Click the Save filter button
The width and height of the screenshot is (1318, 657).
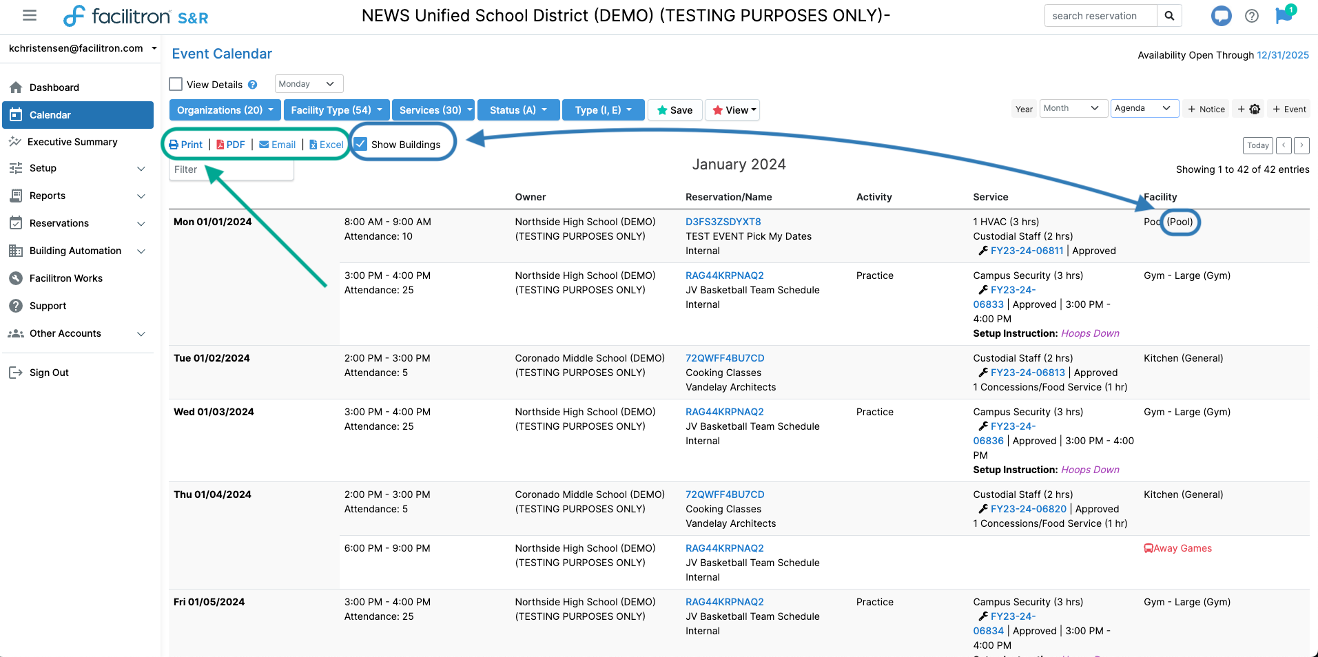click(x=675, y=110)
